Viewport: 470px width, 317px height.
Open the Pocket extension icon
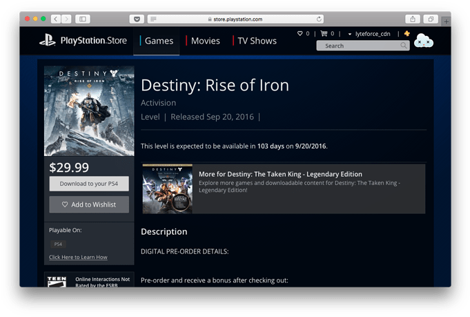137,19
